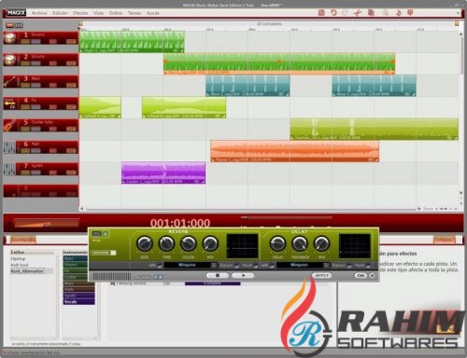Viewport: 467px width, 358px height.
Task: Click the scissors Cut icon
Action: (x=358, y=13)
